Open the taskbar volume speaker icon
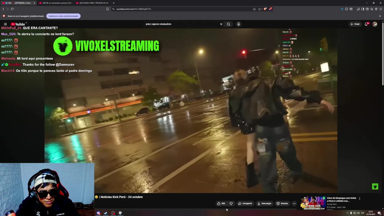This screenshot has width=384, height=216. (358, 213)
